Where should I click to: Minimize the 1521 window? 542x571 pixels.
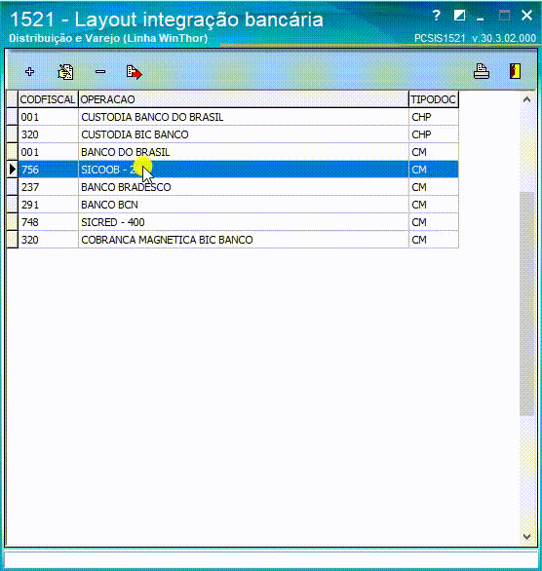tap(481, 19)
